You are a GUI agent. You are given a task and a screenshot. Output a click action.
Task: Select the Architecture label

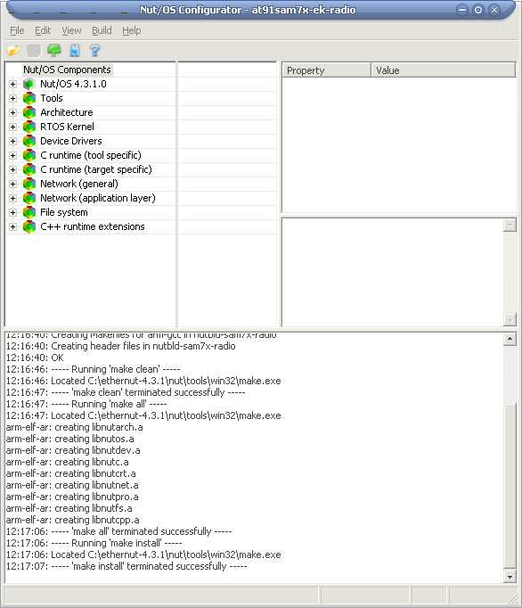pyautogui.click(x=67, y=112)
